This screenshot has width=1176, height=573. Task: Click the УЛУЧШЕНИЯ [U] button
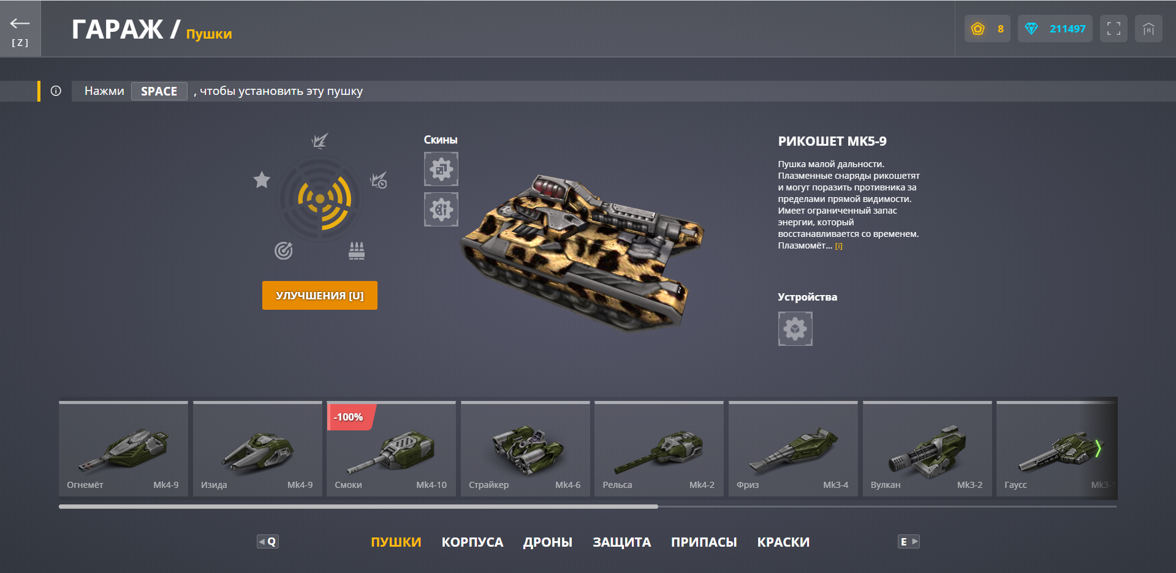320,296
